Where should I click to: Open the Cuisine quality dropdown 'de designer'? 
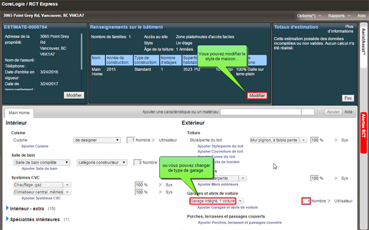point(97,140)
